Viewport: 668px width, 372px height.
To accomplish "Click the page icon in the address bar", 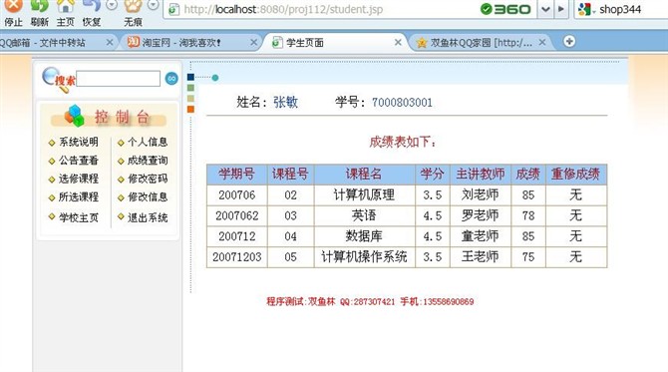I will coord(173,9).
